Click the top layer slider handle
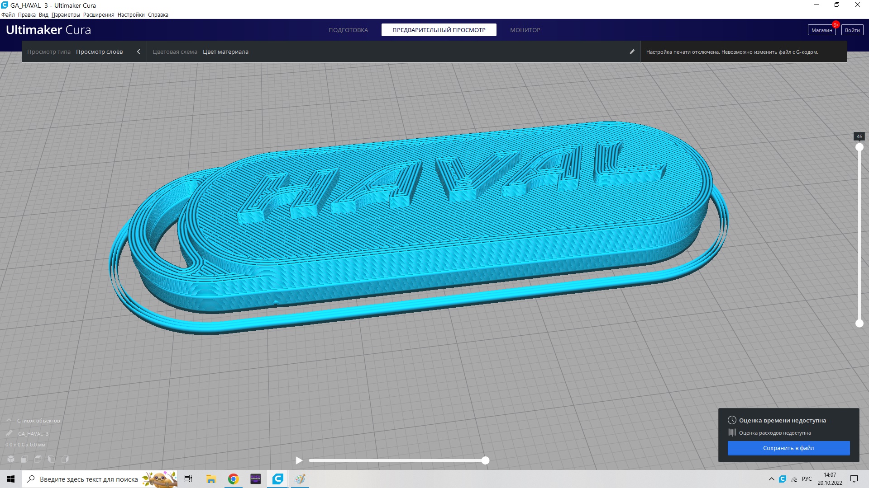Image resolution: width=869 pixels, height=488 pixels. point(859,147)
